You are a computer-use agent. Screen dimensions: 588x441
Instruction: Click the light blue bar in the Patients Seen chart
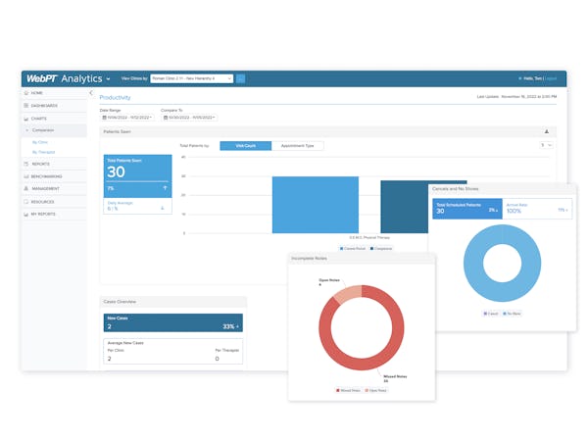point(316,205)
